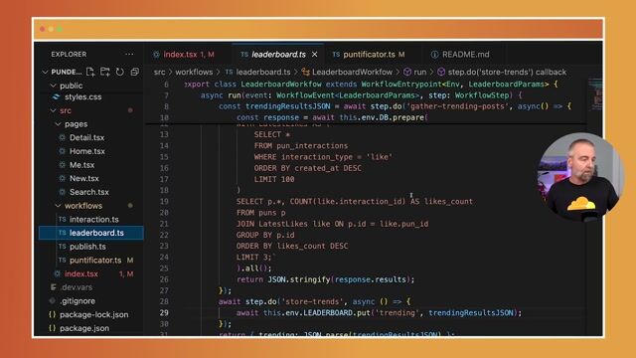Click the editor minimap
Image resolution: width=636 pixels, height=358 pixels.
click(595, 94)
